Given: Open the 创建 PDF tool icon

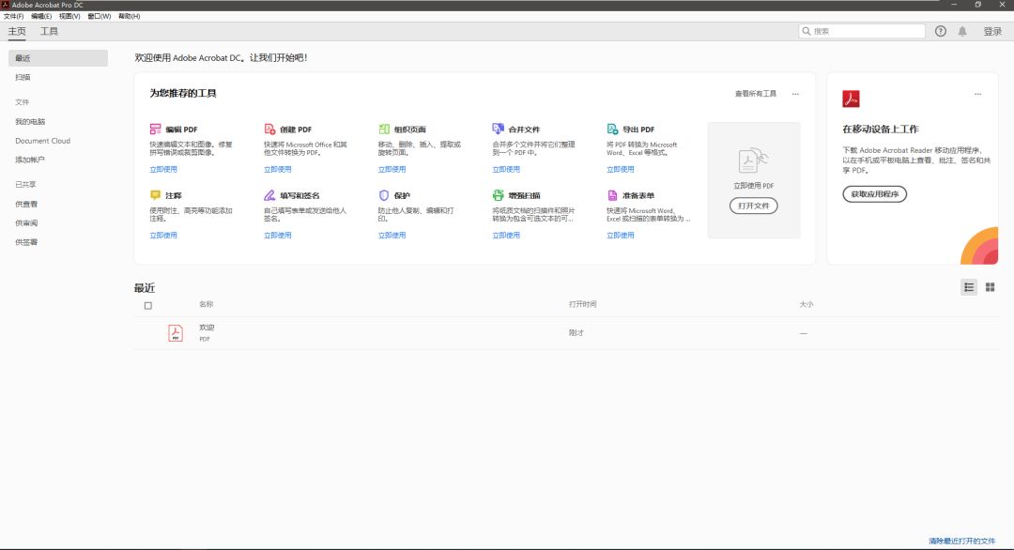Looking at the screenshot, I should 269,130.
